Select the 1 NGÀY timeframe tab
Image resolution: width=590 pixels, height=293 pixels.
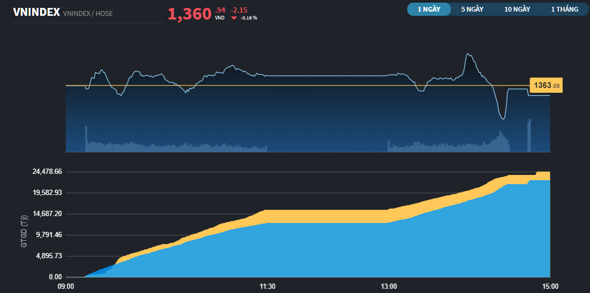pyautogui.click(x=429, y=9)
